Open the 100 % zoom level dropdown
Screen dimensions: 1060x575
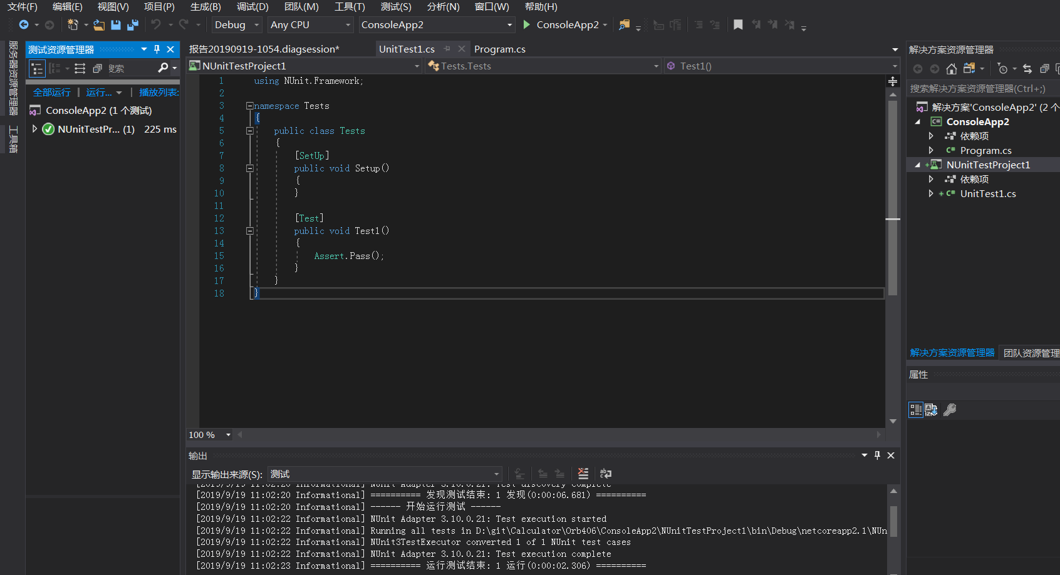210,435
